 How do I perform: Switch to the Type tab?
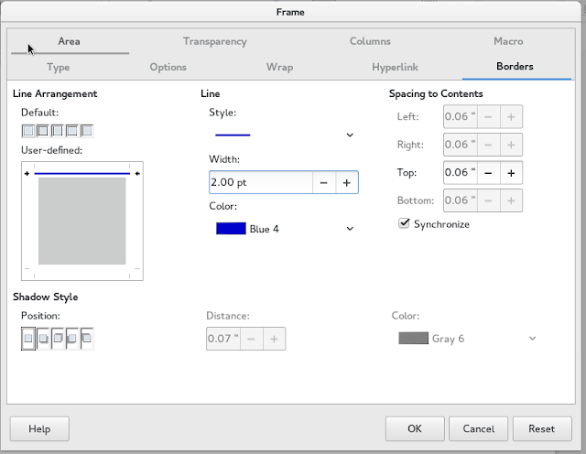59,67
